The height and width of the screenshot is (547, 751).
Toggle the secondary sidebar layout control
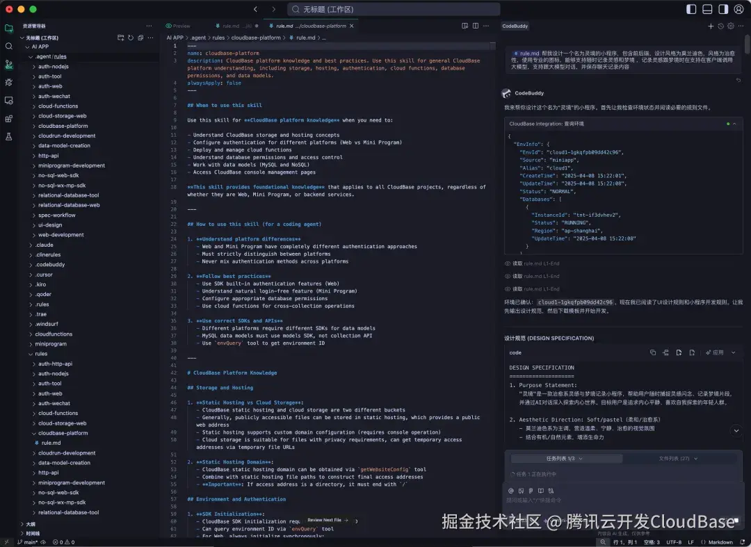pos(722,9)
